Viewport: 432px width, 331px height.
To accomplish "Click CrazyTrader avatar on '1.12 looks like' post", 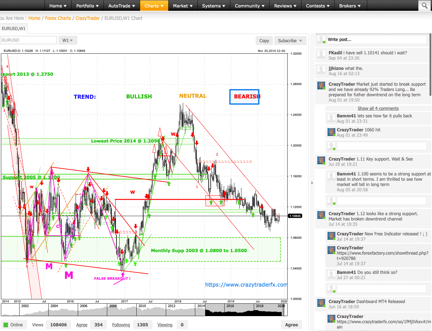I will (x=321, y=215).
